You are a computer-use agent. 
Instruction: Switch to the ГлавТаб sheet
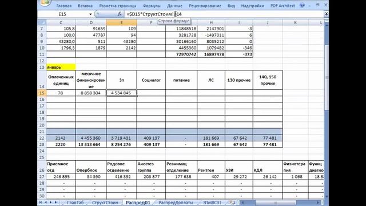tap(75, 203)
